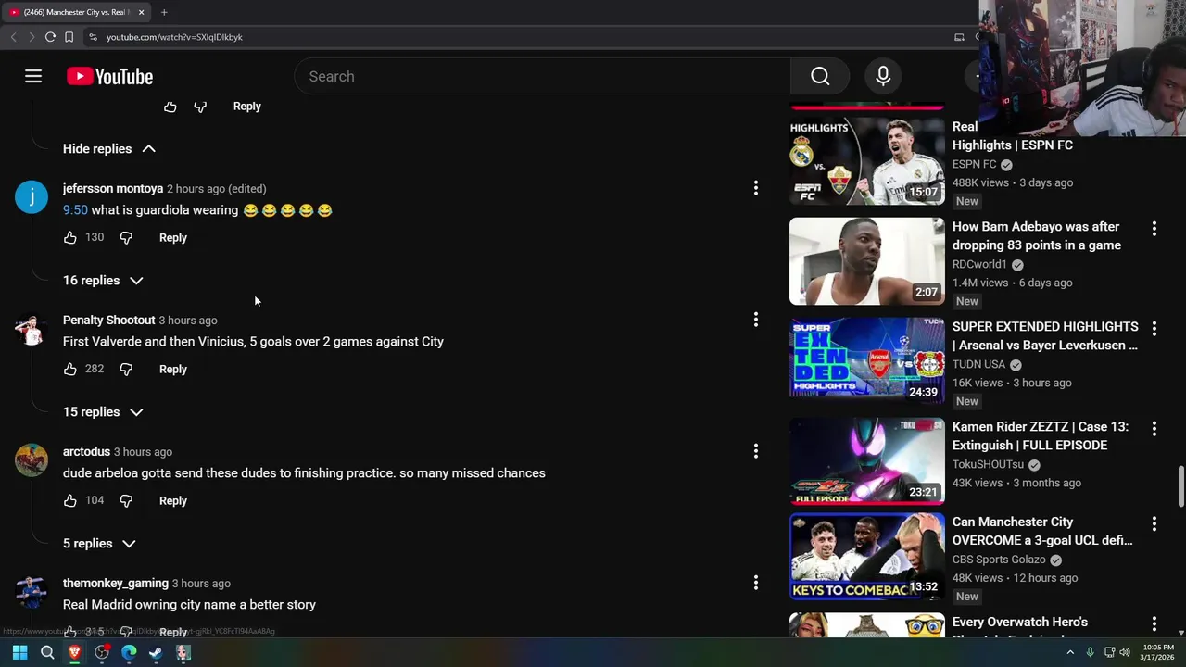This screenshot has height=667, width=1186.
Task: Expand 16 replies under jefersson montoya
Action: [x=103, y=281]
